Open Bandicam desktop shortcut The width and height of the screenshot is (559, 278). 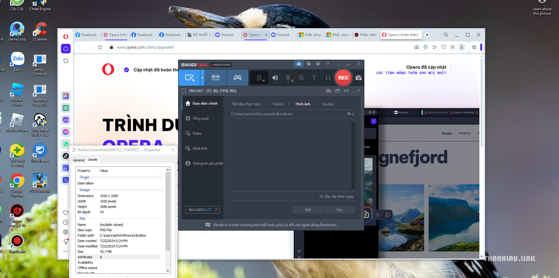pyautogui.click(x=17, y=243)
